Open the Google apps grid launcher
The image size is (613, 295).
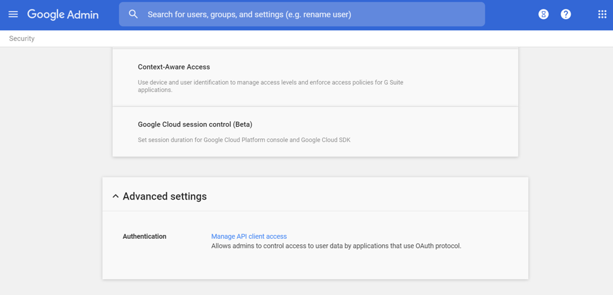point(602,14)
